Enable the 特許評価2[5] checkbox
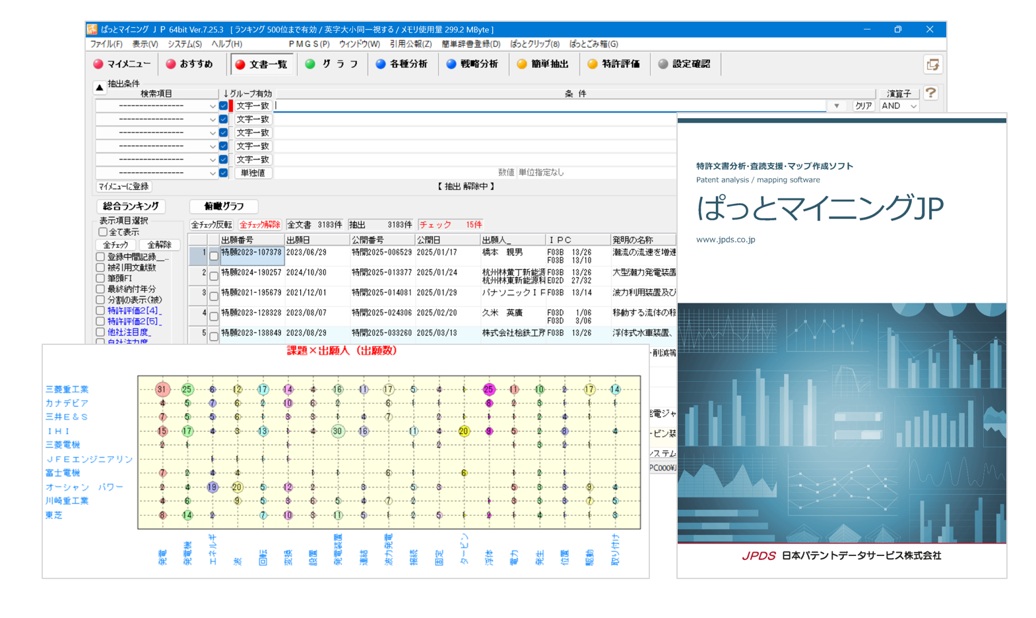Image resolution: width=1036 pixels, height=618 pixels. click(x=100, y=321)
